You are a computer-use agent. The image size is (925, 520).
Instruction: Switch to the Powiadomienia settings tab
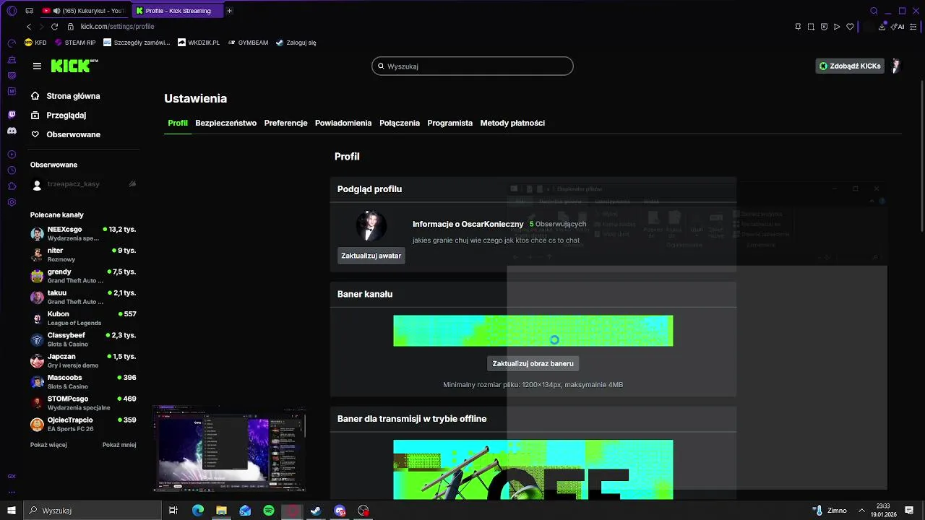click(x=343, y=123)
